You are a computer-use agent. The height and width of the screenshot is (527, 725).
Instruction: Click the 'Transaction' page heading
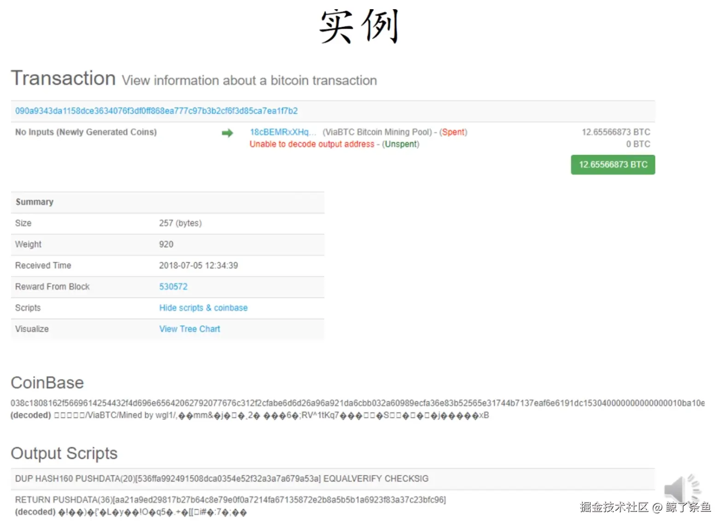pyautogui.click(x=63, y=78)
